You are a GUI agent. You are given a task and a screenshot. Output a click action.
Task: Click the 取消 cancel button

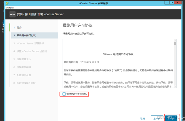coord(142,119)
